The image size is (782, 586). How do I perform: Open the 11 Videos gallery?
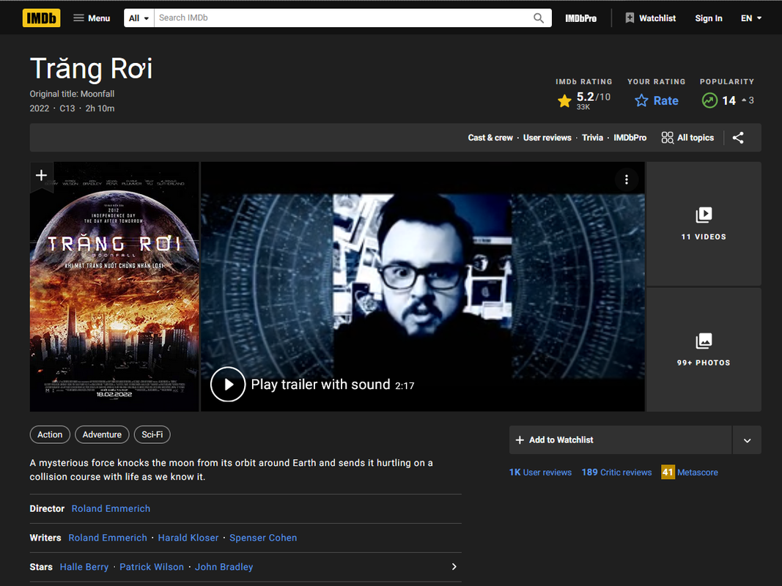coord(704,223)
